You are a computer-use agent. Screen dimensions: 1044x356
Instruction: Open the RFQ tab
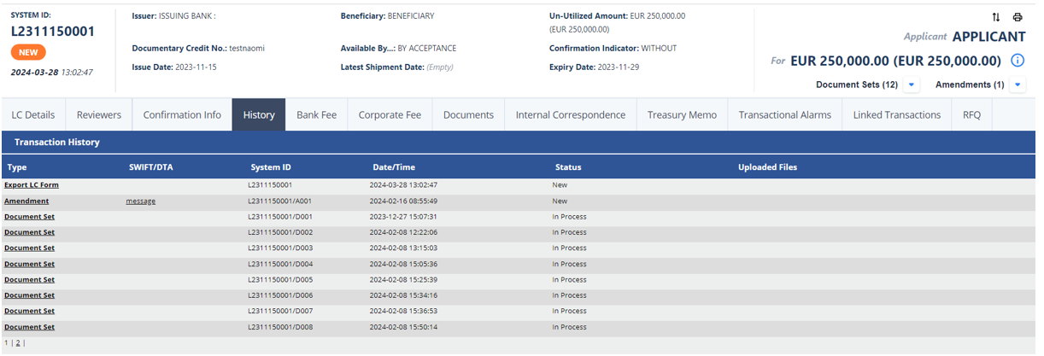click(971, 114)
